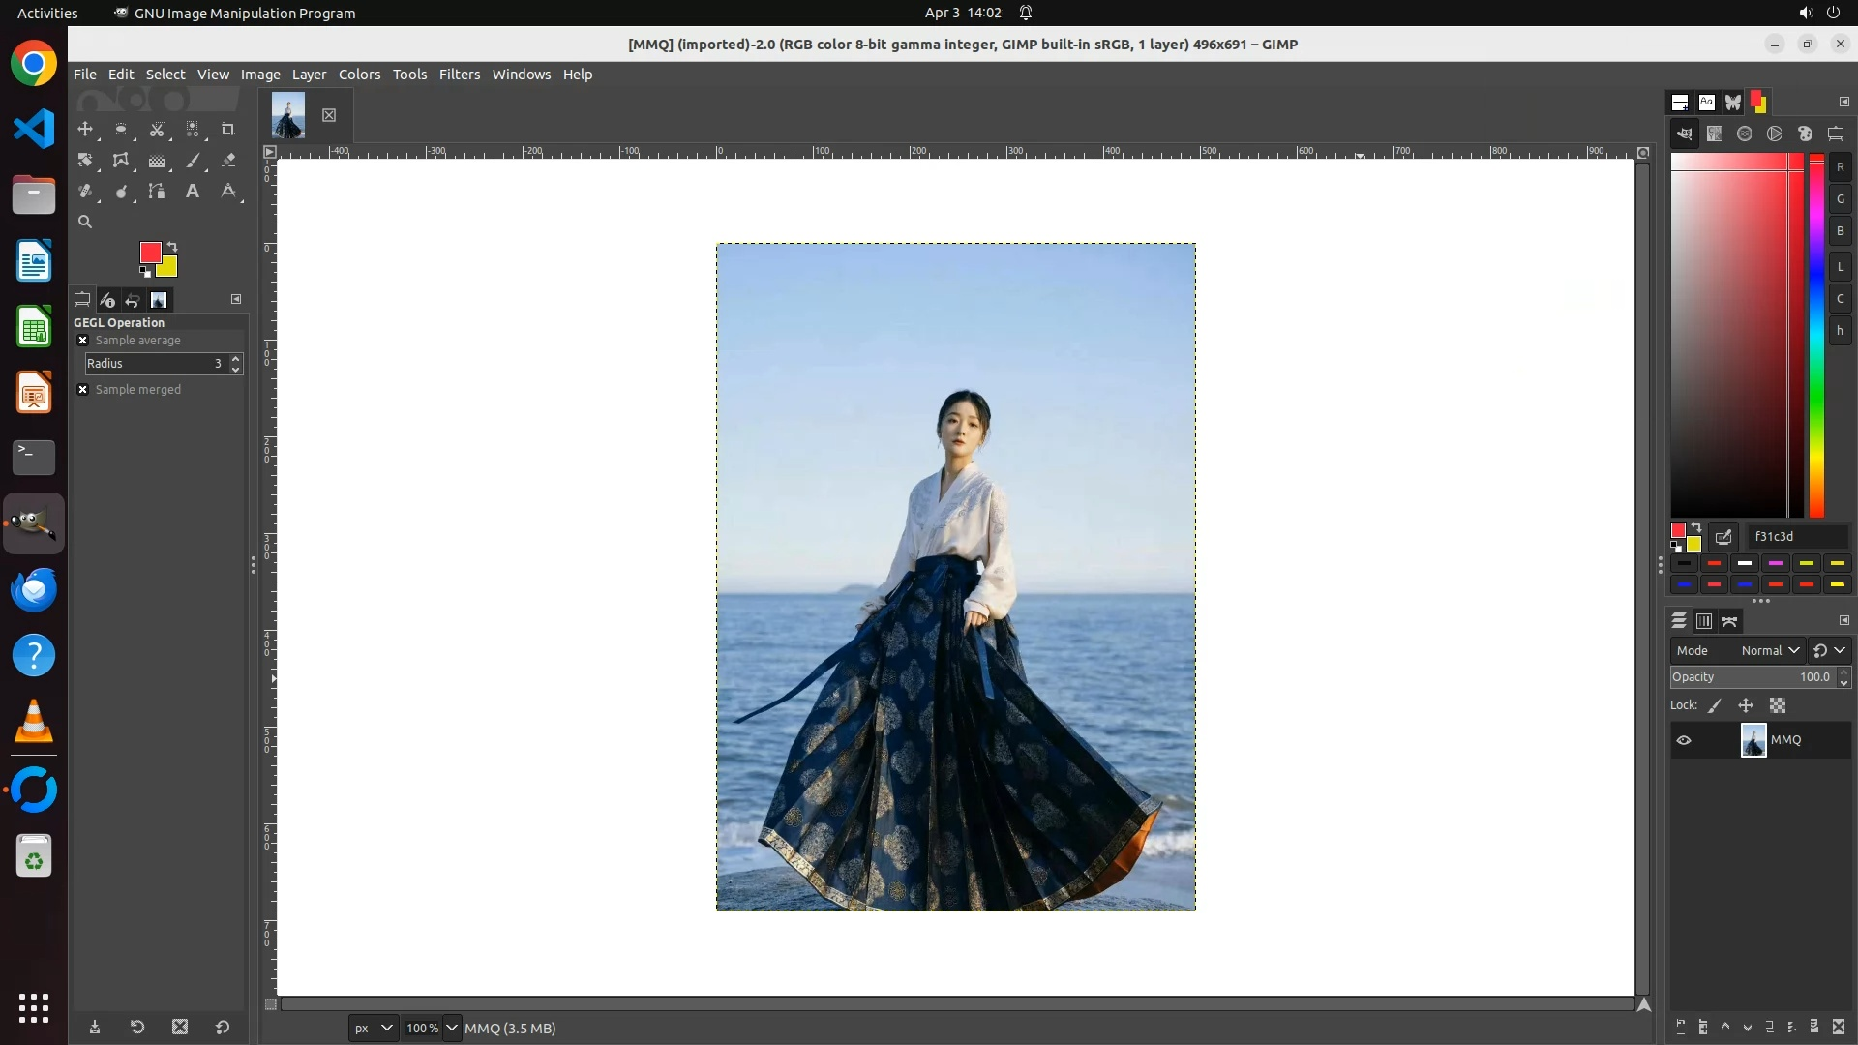1858x1045 pixels.
Task: Select the Zoom magnifier tool
Action: coord(85,223)
